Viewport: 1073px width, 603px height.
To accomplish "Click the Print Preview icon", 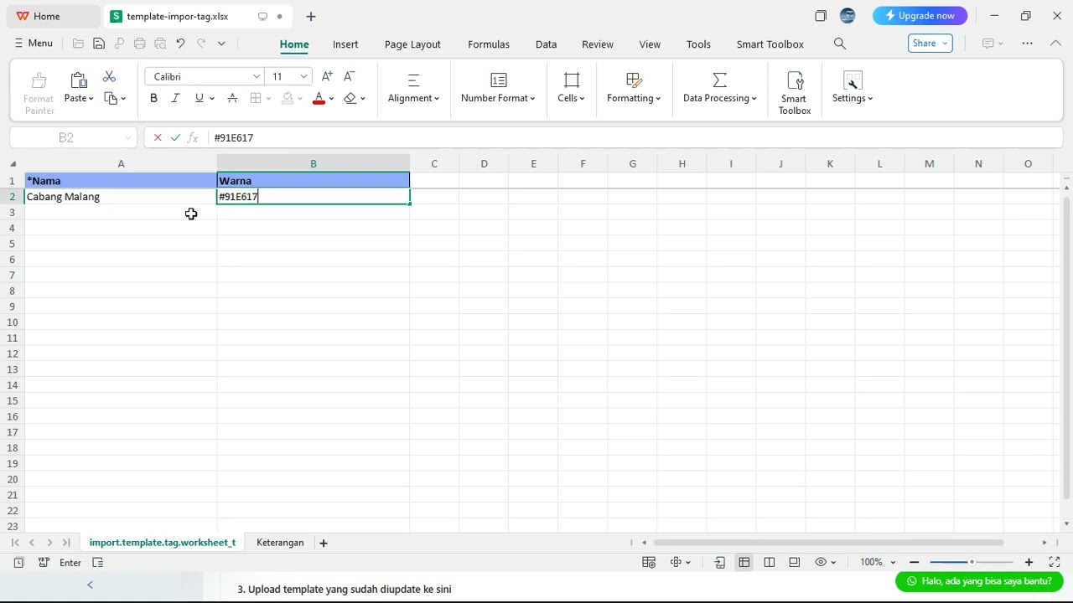I will pyautogui.click(x=160, y=44).
